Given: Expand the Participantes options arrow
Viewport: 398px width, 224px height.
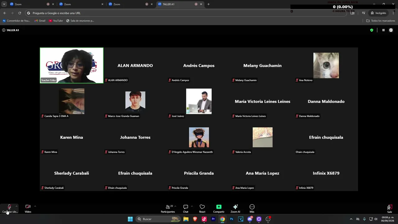Looking at the screenshot, I should coord(175,206).
